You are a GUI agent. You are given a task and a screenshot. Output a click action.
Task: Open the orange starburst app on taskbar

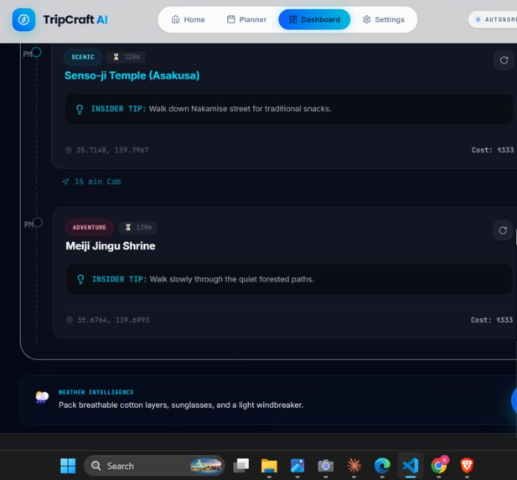point(354,466)
